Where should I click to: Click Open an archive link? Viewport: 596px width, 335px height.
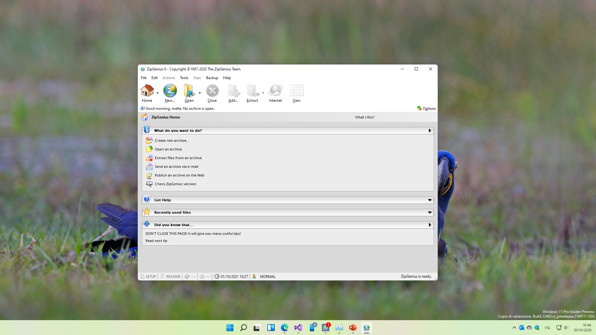[x=168, y=149]
